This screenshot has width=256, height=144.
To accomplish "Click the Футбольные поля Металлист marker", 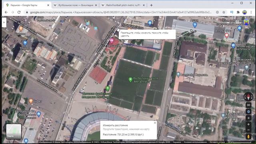I will (x=130, y=80).
